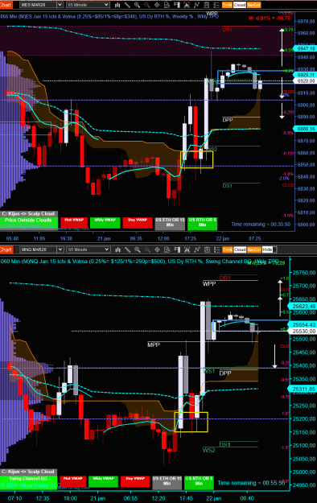Open Data Series icon in MNQ chart toolbar
This screenshot has height=503, width=317.
point(187,249)
